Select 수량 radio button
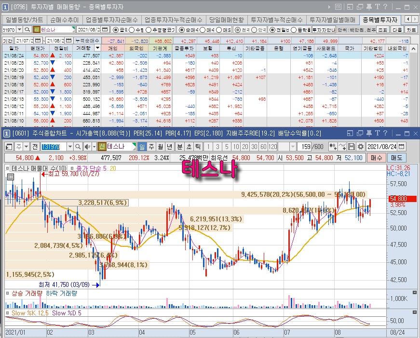The width and height of the screenshot is (420, 338). coord(132,30)
